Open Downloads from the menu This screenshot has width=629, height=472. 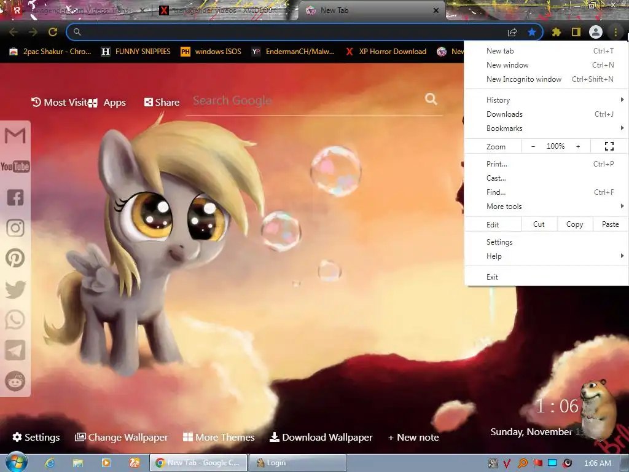point(546,114)
